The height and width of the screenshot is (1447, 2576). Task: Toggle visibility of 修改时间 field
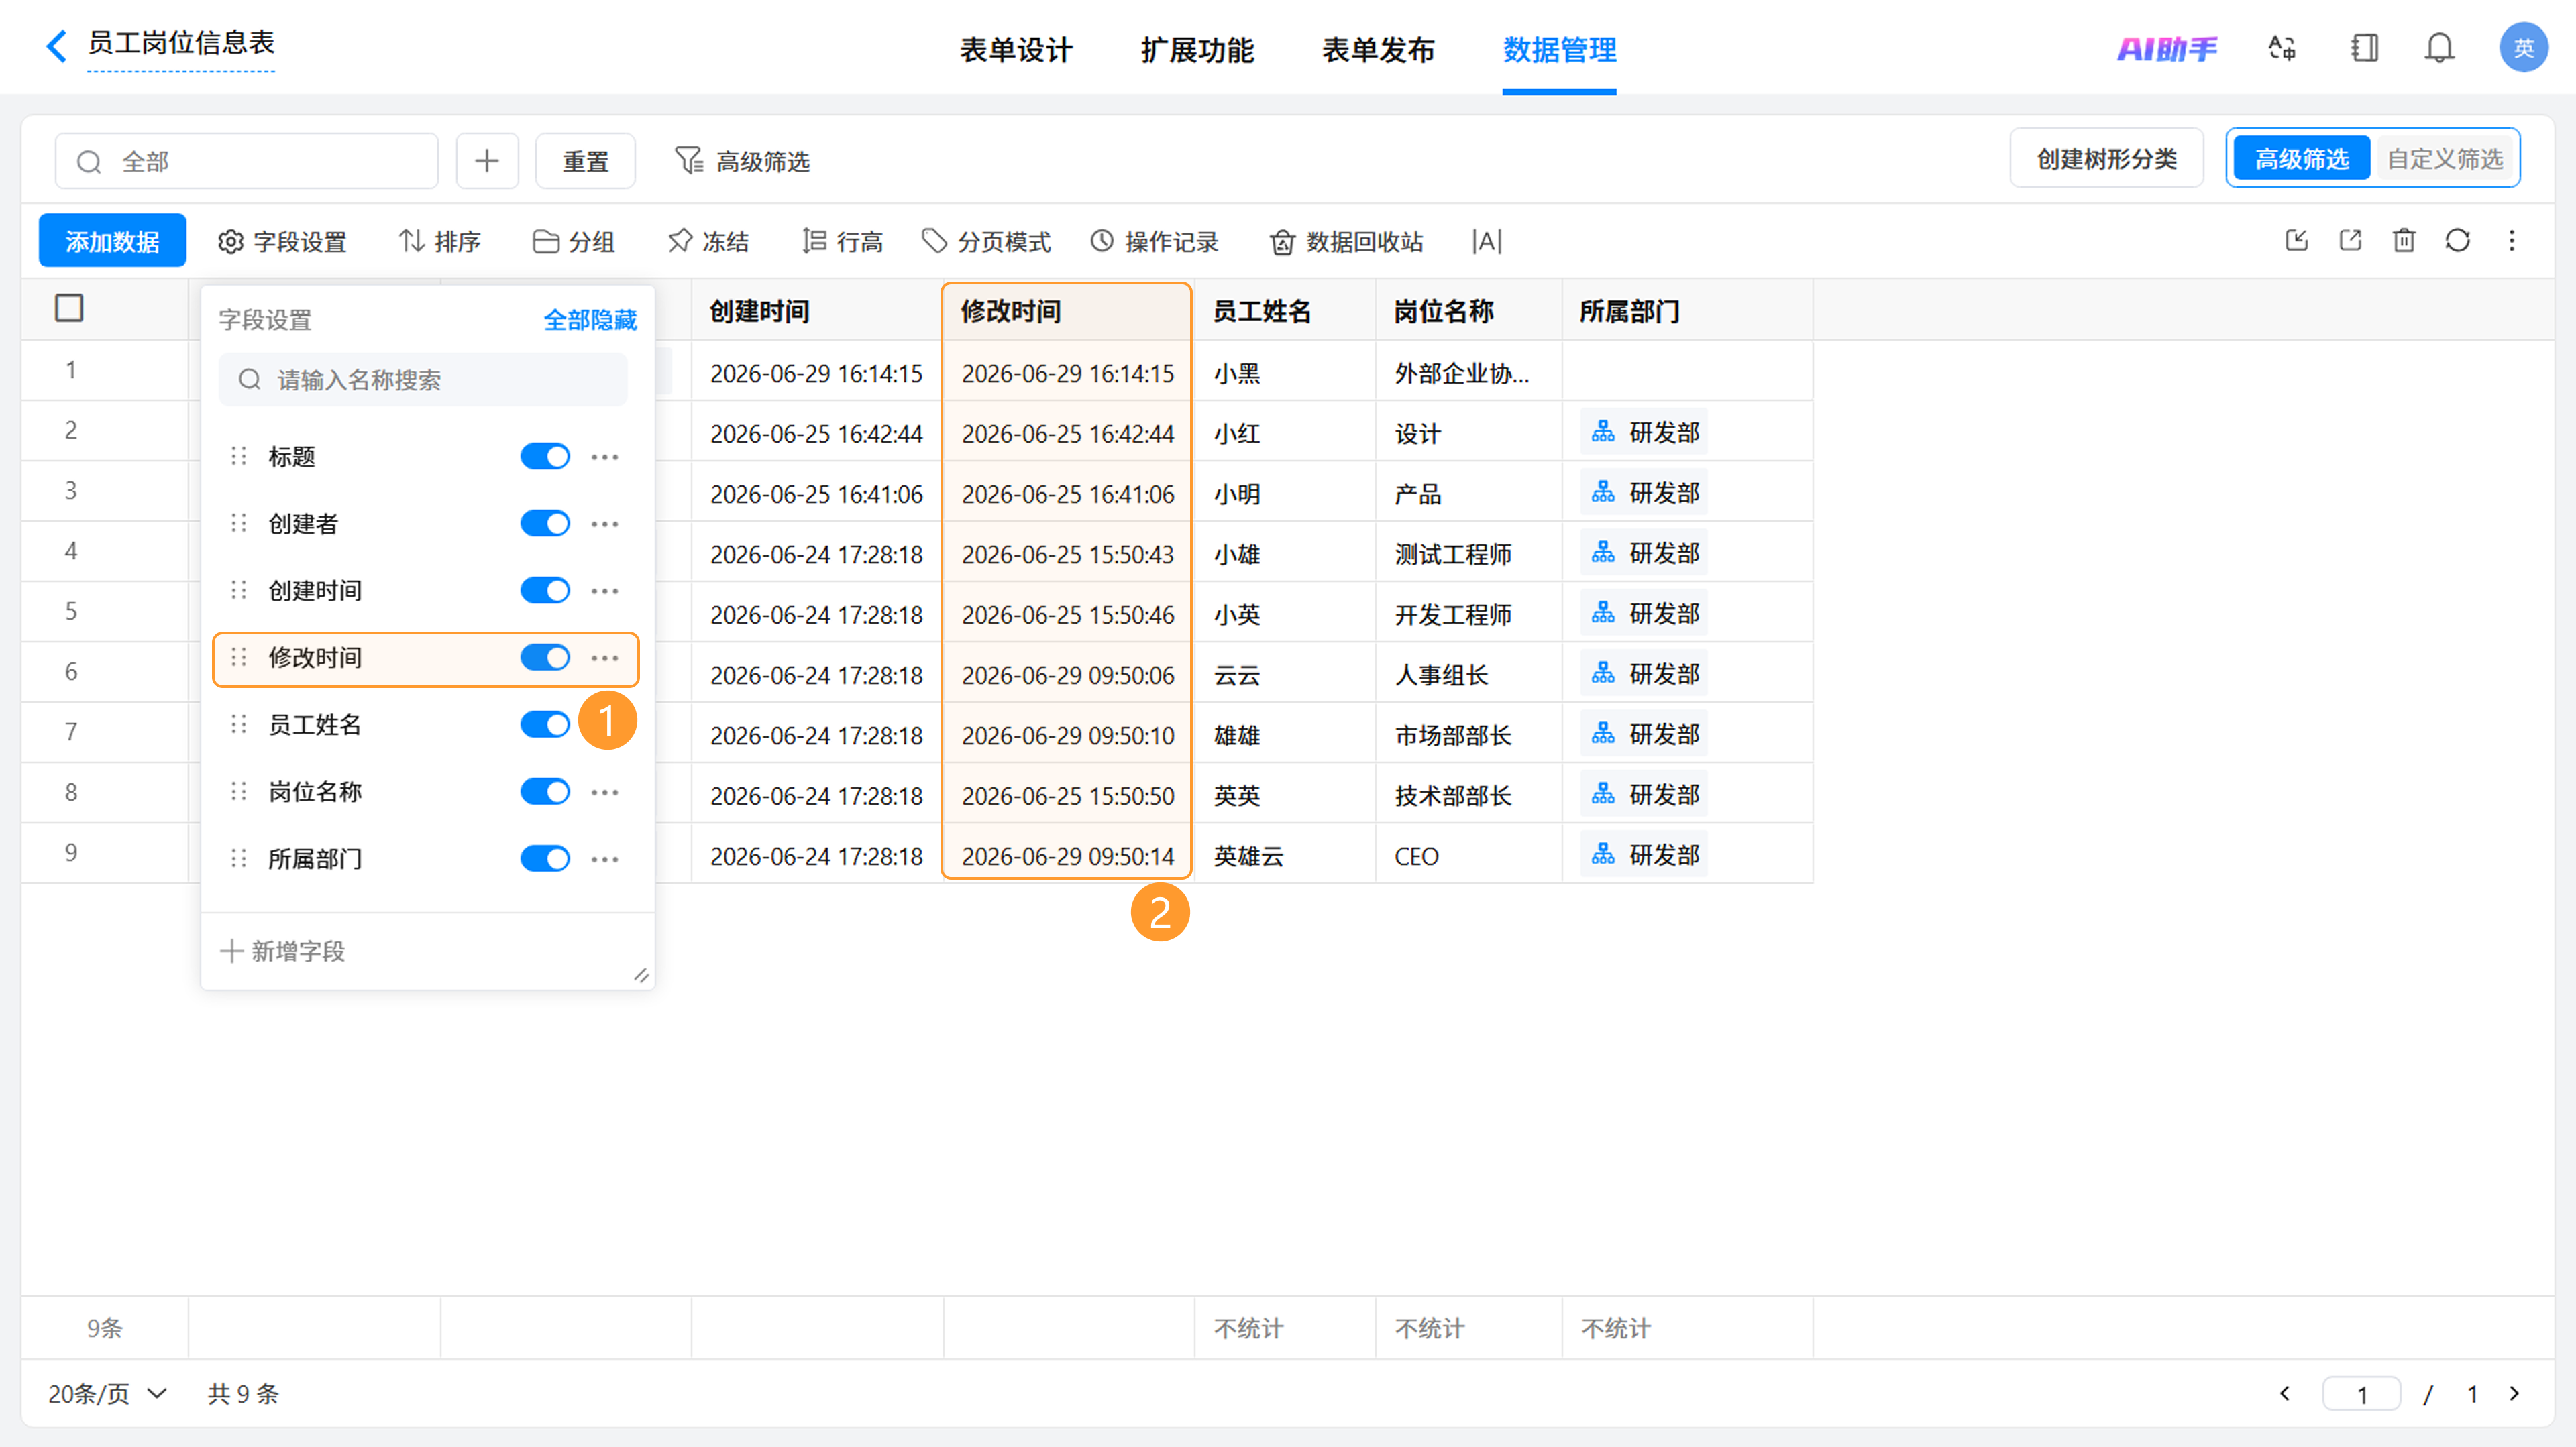tap(545, 658)
